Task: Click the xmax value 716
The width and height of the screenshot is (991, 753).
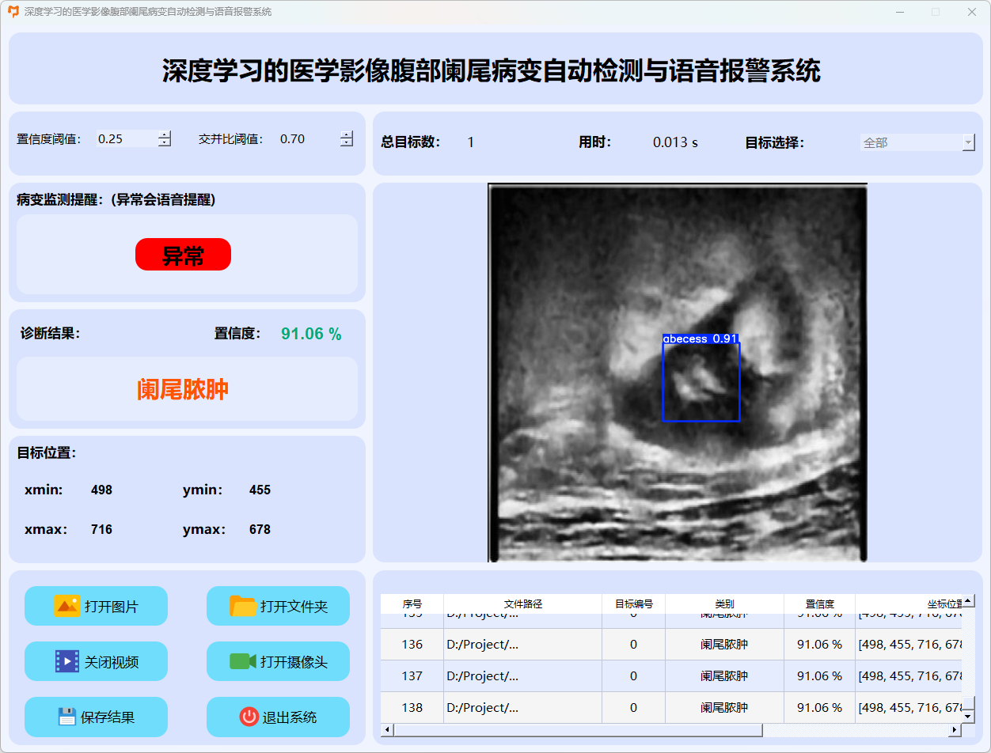Action: click(x=101, y=530)
